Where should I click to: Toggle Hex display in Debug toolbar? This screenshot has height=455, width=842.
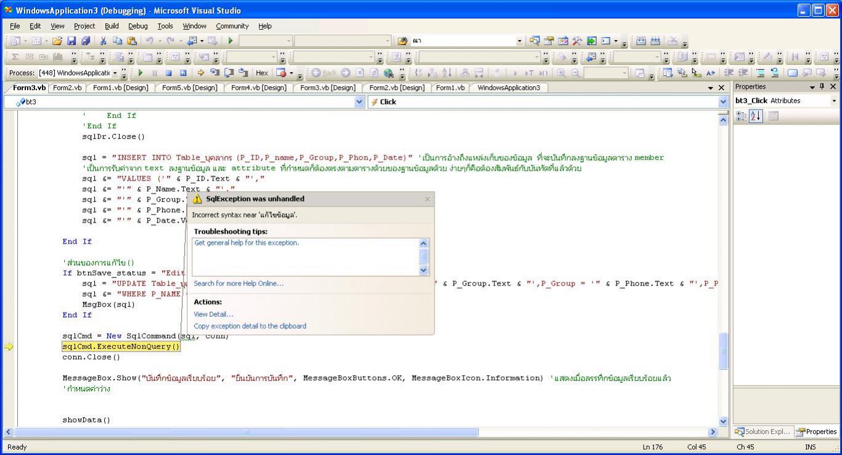262,73
